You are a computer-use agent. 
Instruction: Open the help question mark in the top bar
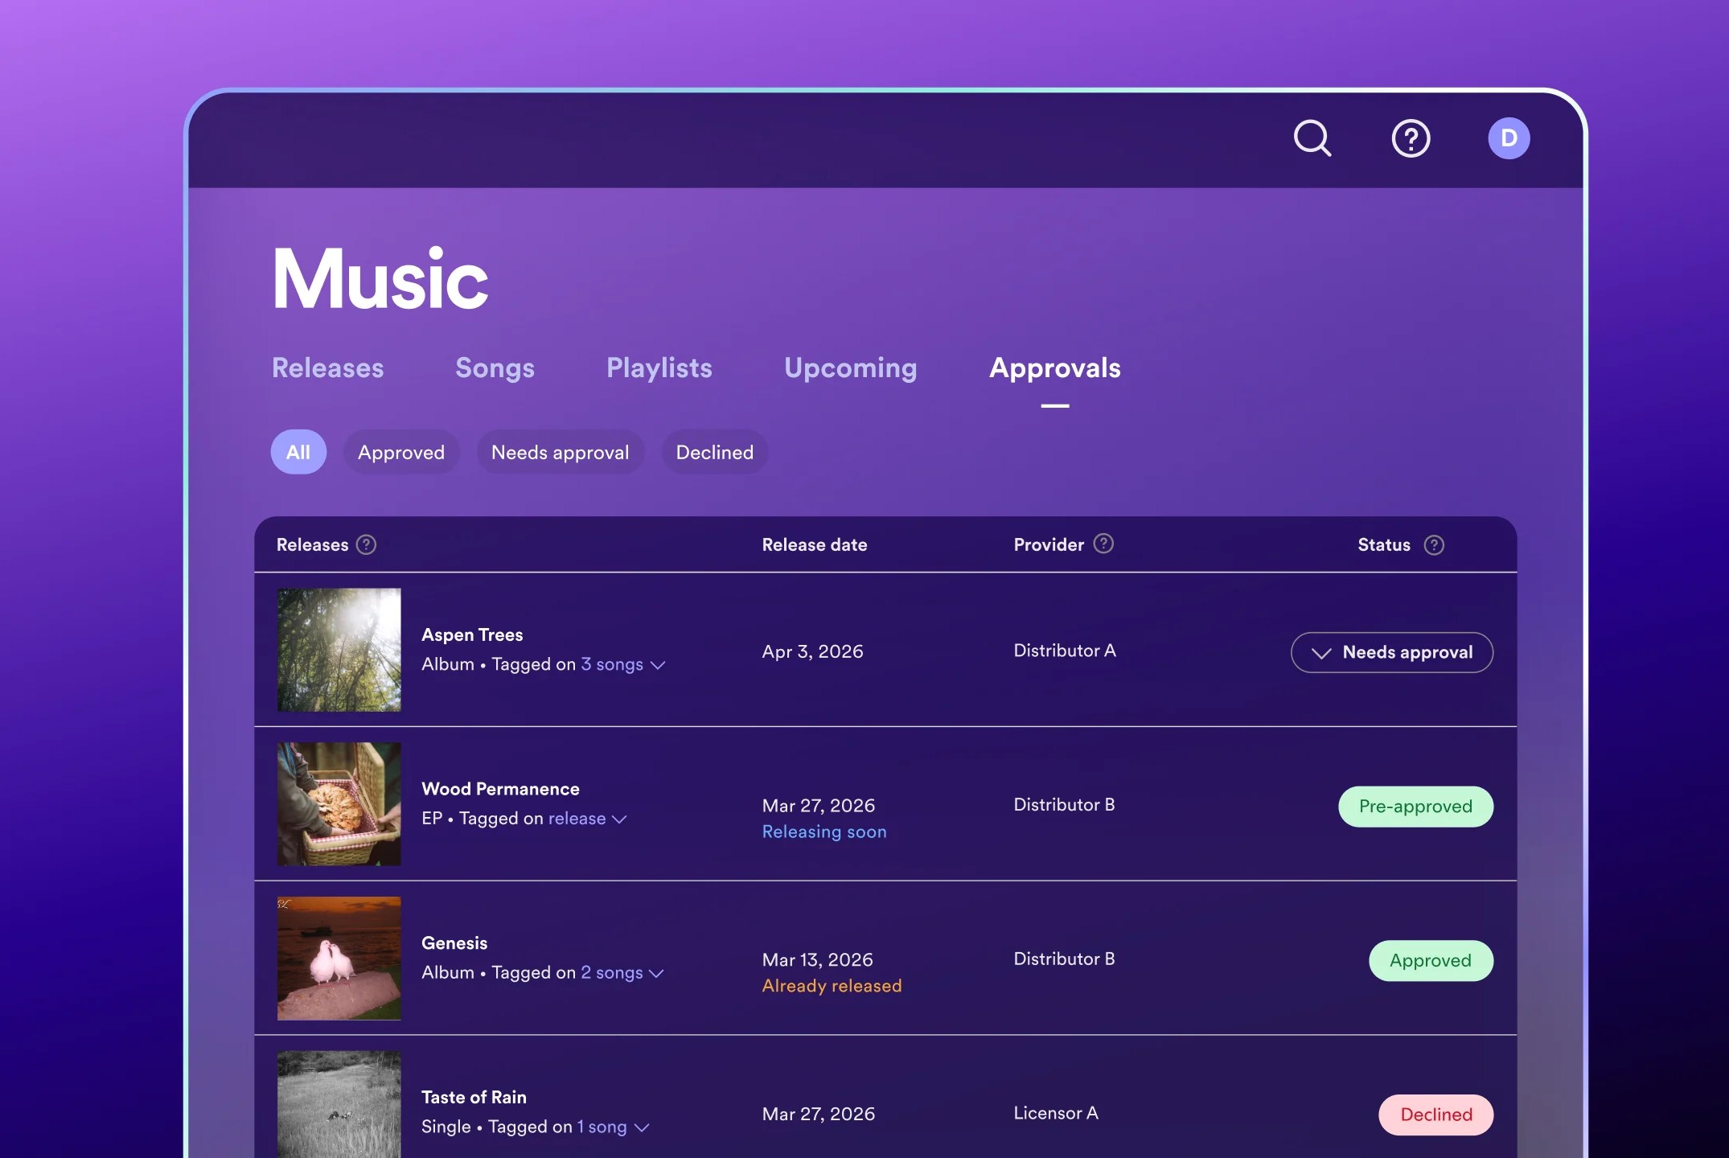pyautogui.click(x=1411, y=138)
